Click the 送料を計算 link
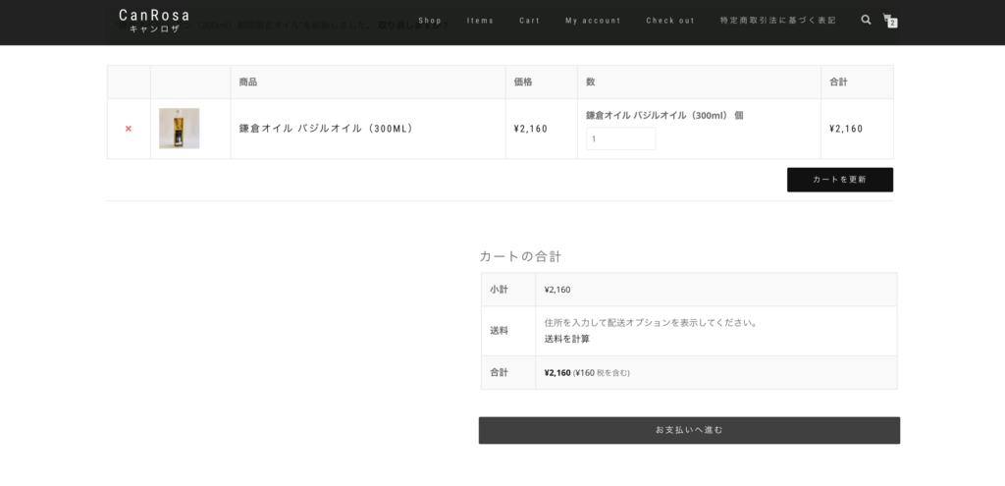The image size is (1005, 486). pos(566,339)
